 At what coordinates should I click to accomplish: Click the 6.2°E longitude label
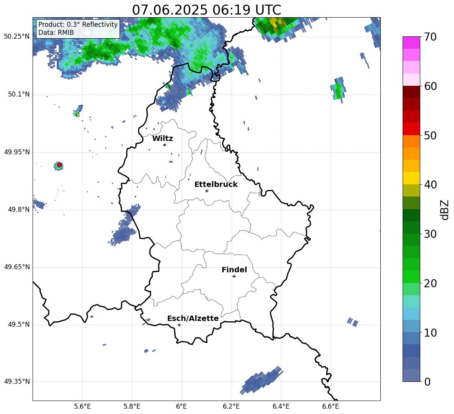pos(231,406)
